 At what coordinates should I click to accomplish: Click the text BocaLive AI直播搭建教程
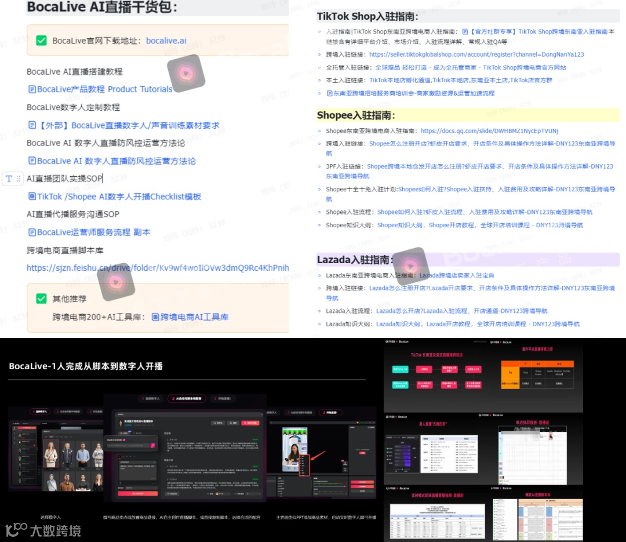click(75, 71)
